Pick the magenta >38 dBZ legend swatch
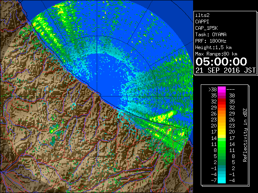Screen dimensions: 258x193 pyautogui.click(x=222, y=89)
